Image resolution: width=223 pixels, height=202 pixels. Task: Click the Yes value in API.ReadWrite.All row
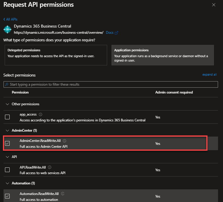158,170
